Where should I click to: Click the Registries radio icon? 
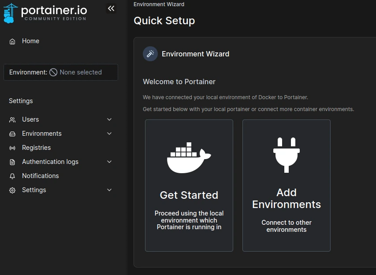[12, 148]
